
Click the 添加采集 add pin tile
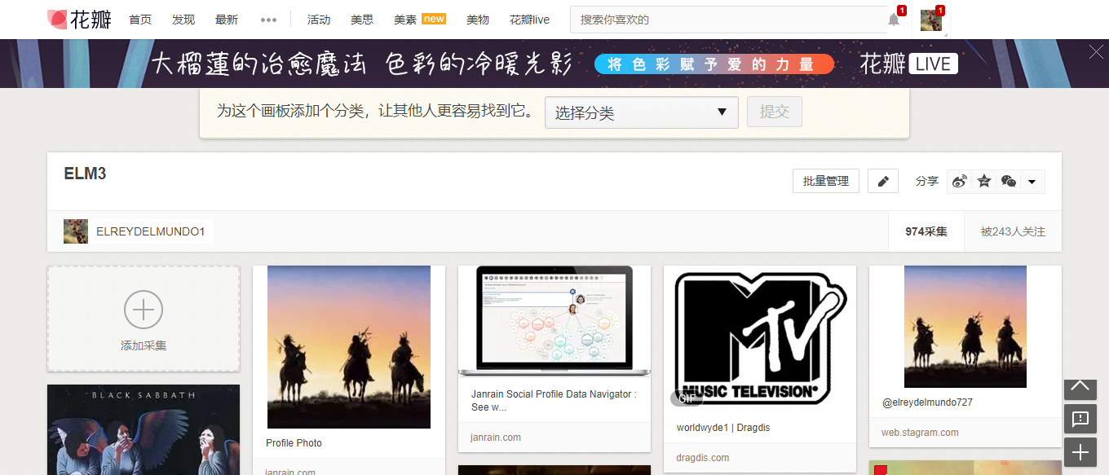(x=144, y=319)
